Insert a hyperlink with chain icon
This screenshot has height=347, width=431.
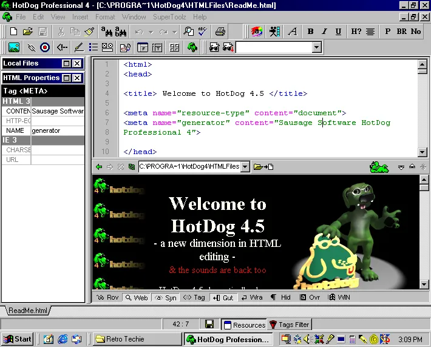click(32, 47)
